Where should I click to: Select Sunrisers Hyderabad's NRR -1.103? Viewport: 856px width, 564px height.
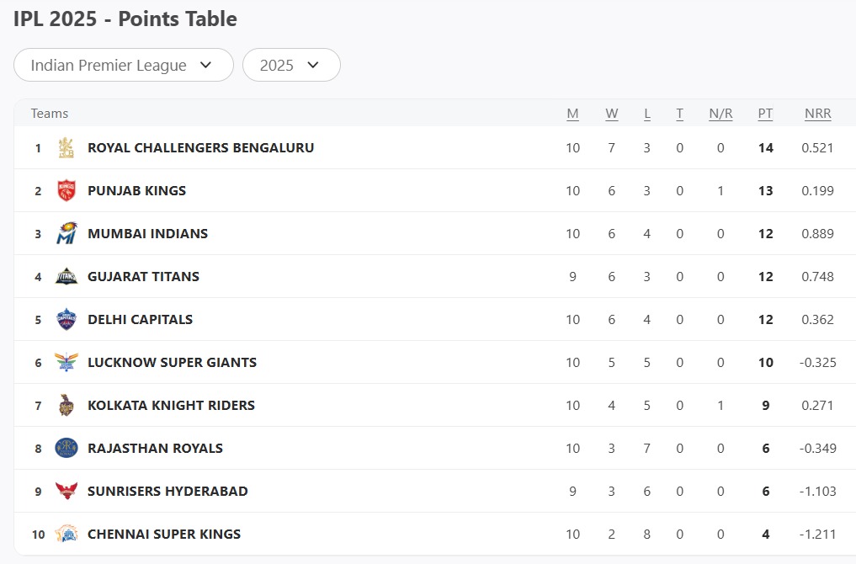pos(818,491)
